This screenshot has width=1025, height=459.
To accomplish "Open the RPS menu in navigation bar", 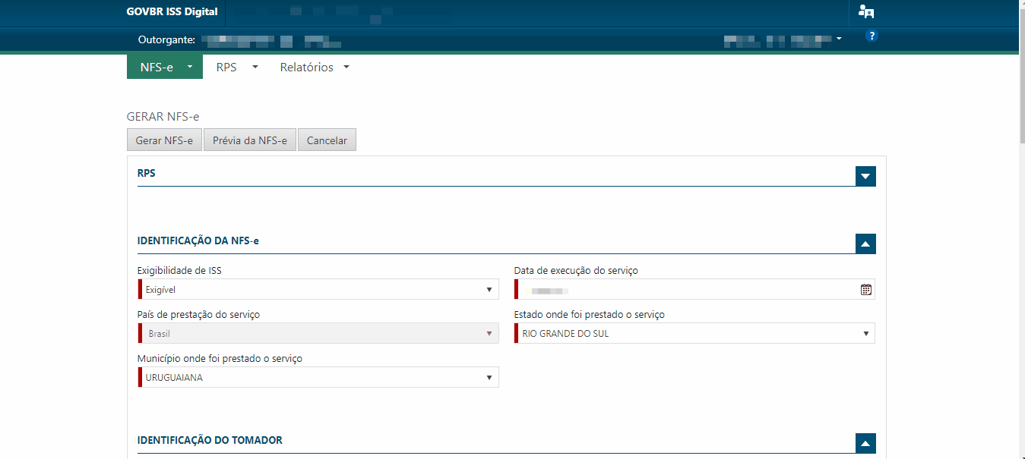I will 236,68.
